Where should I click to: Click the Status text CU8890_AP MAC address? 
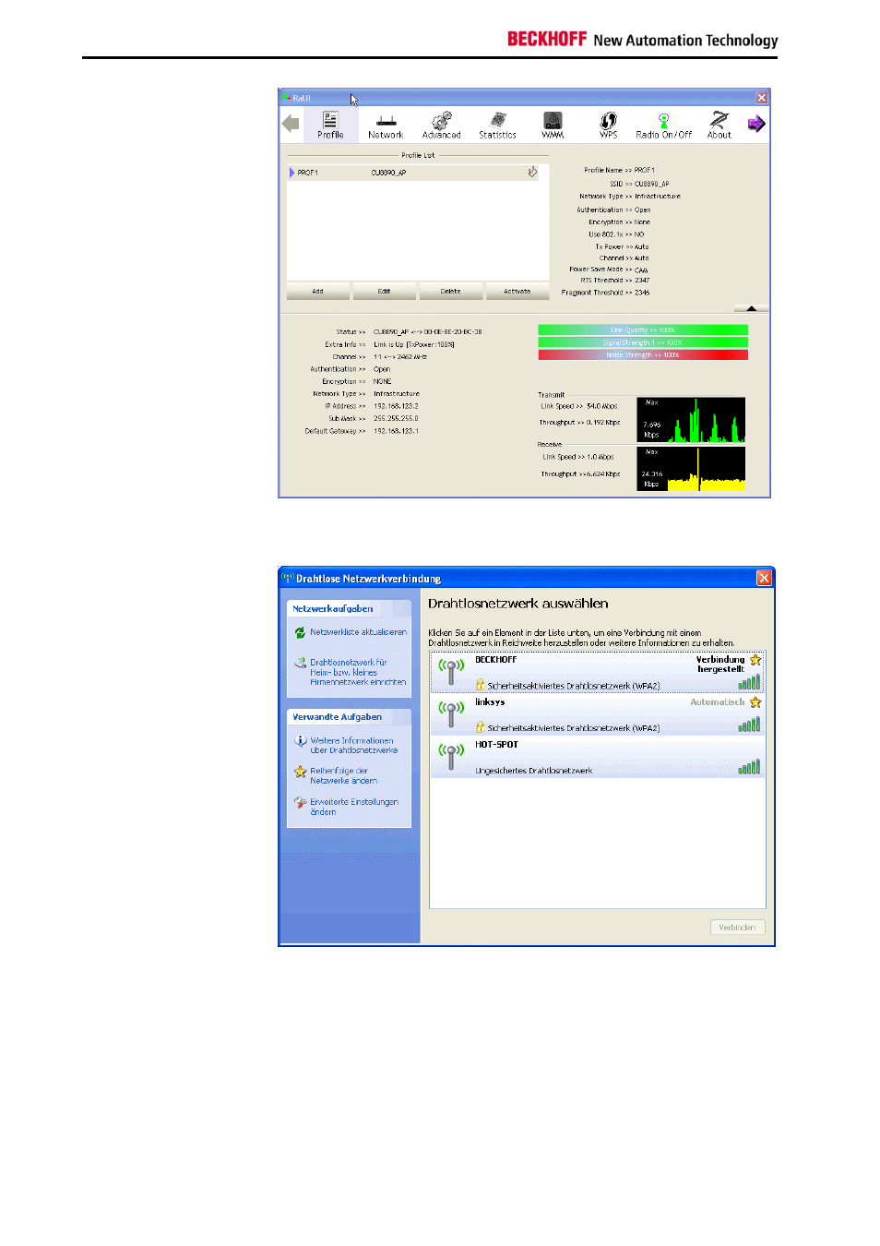[427, 332]
